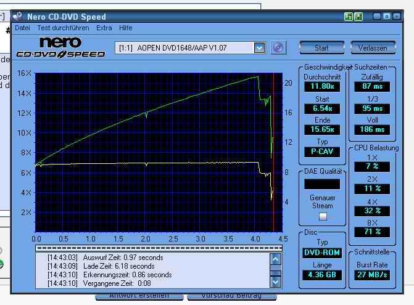Open the Extra menu
The height and width of the screenshot is (305, 414).
[x=104, y=28]
